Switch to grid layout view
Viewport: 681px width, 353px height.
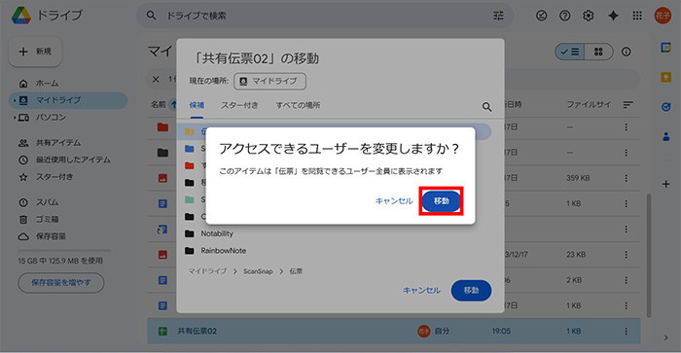[598, 52]
